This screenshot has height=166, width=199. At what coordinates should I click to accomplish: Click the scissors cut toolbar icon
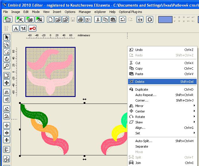coord(98,20)
